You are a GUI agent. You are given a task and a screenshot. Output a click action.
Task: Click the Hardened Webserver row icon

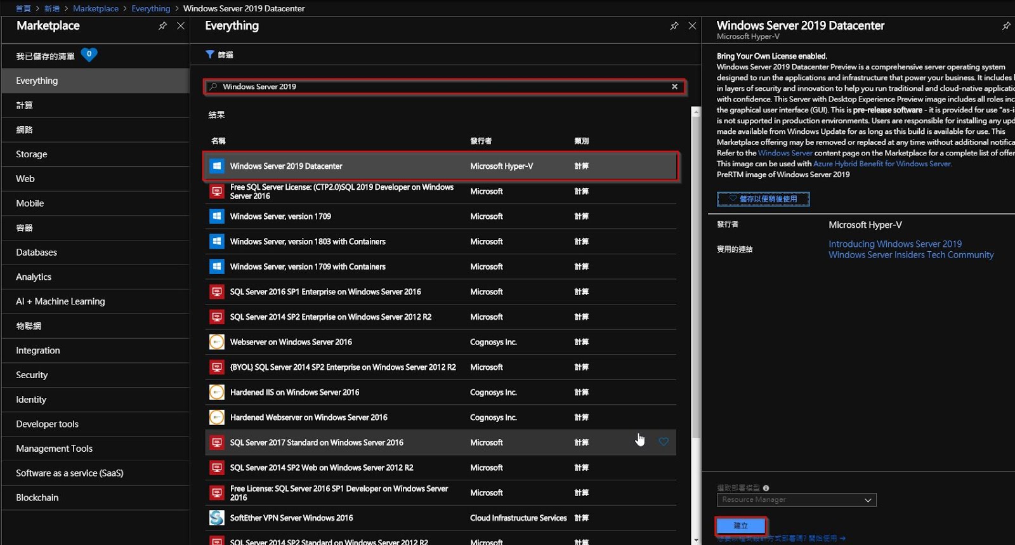(217, 417)
